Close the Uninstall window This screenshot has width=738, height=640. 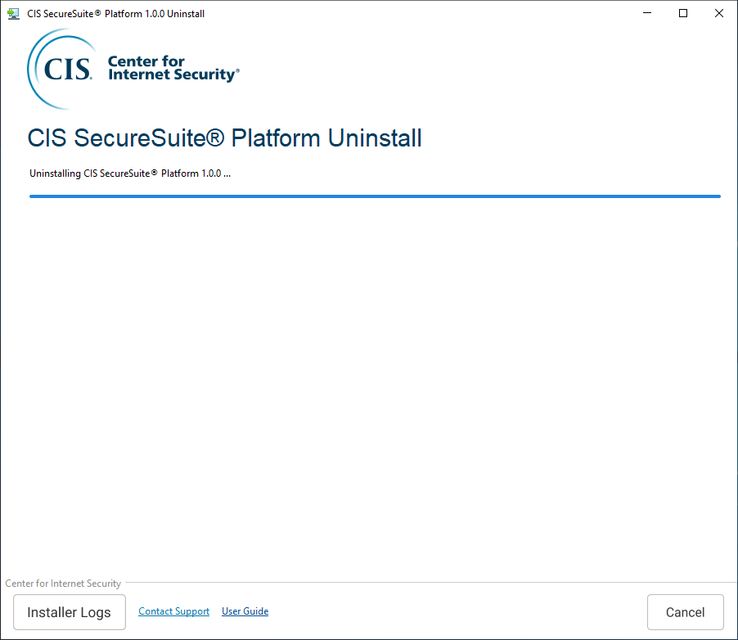[x=718, y=13]
